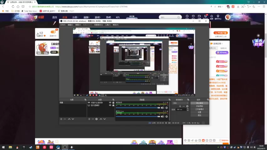
Task: Click desktop audio volume slider
Action: click(138, 108)
